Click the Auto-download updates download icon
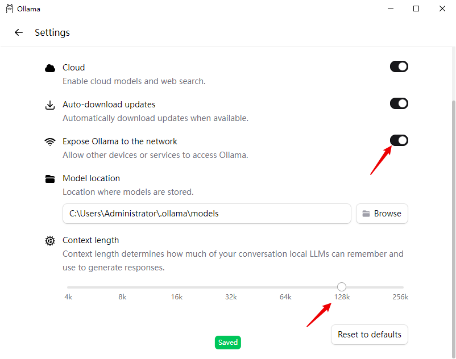This screenshot has width=456, height=359. coord(50,105)
